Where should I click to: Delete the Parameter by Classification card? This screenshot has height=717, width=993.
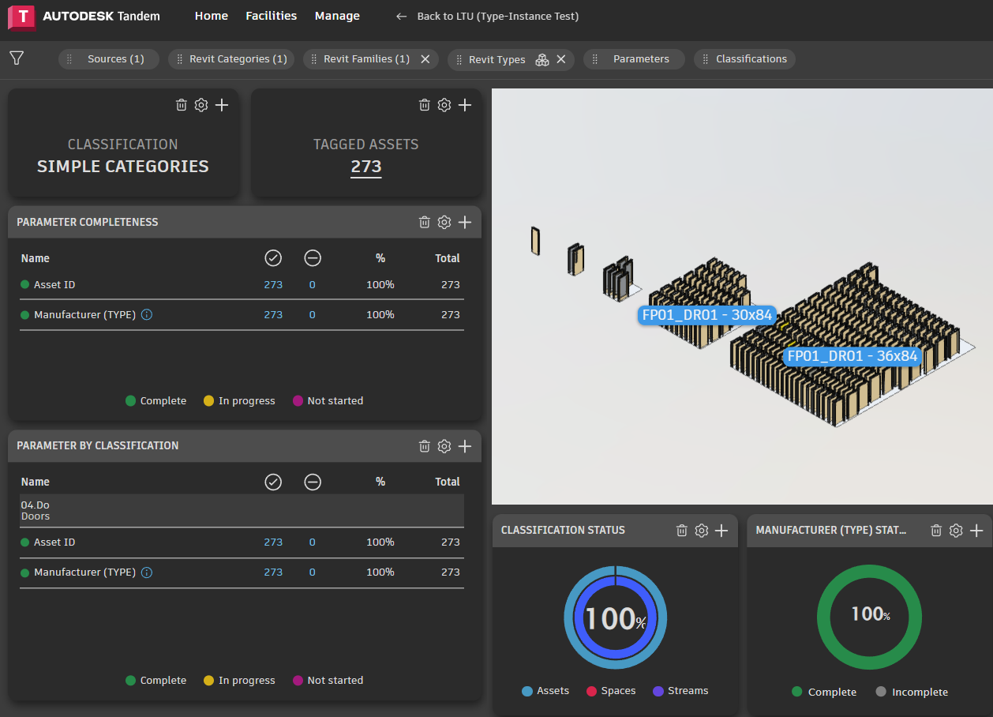click(425, 445)
